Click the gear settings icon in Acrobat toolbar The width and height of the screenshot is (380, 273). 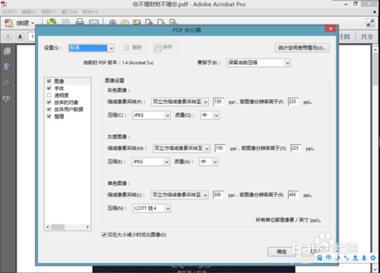tap(112, 22)
